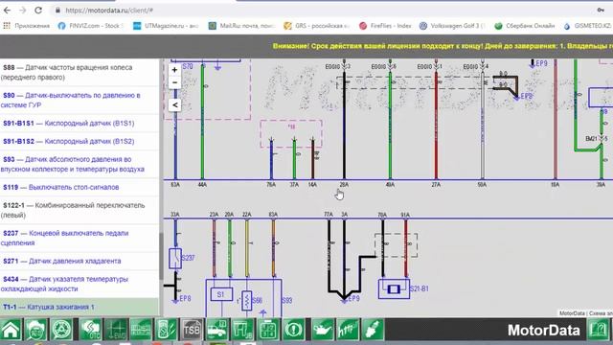Collapse the component list panel arrow
Screen dimensions: 613x345
(174, 104)
